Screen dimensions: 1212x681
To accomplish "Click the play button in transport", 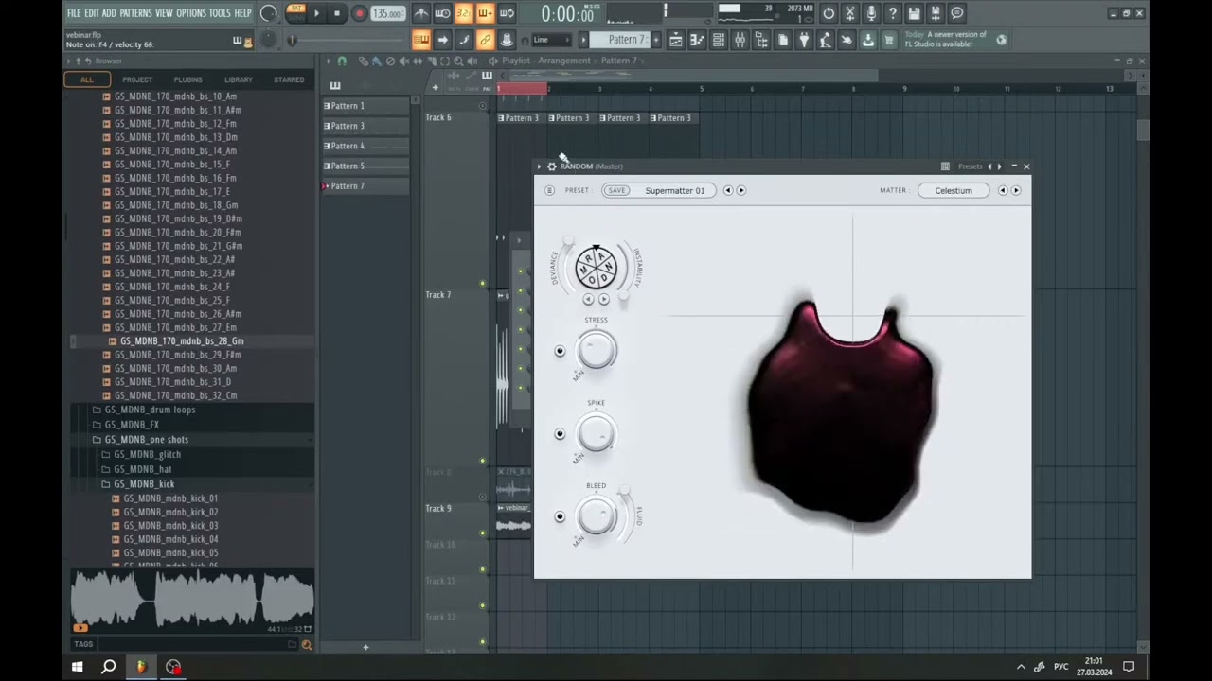I will [317, 13].
